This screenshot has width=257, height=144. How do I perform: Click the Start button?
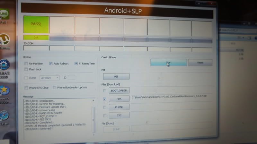pos(169,63)
